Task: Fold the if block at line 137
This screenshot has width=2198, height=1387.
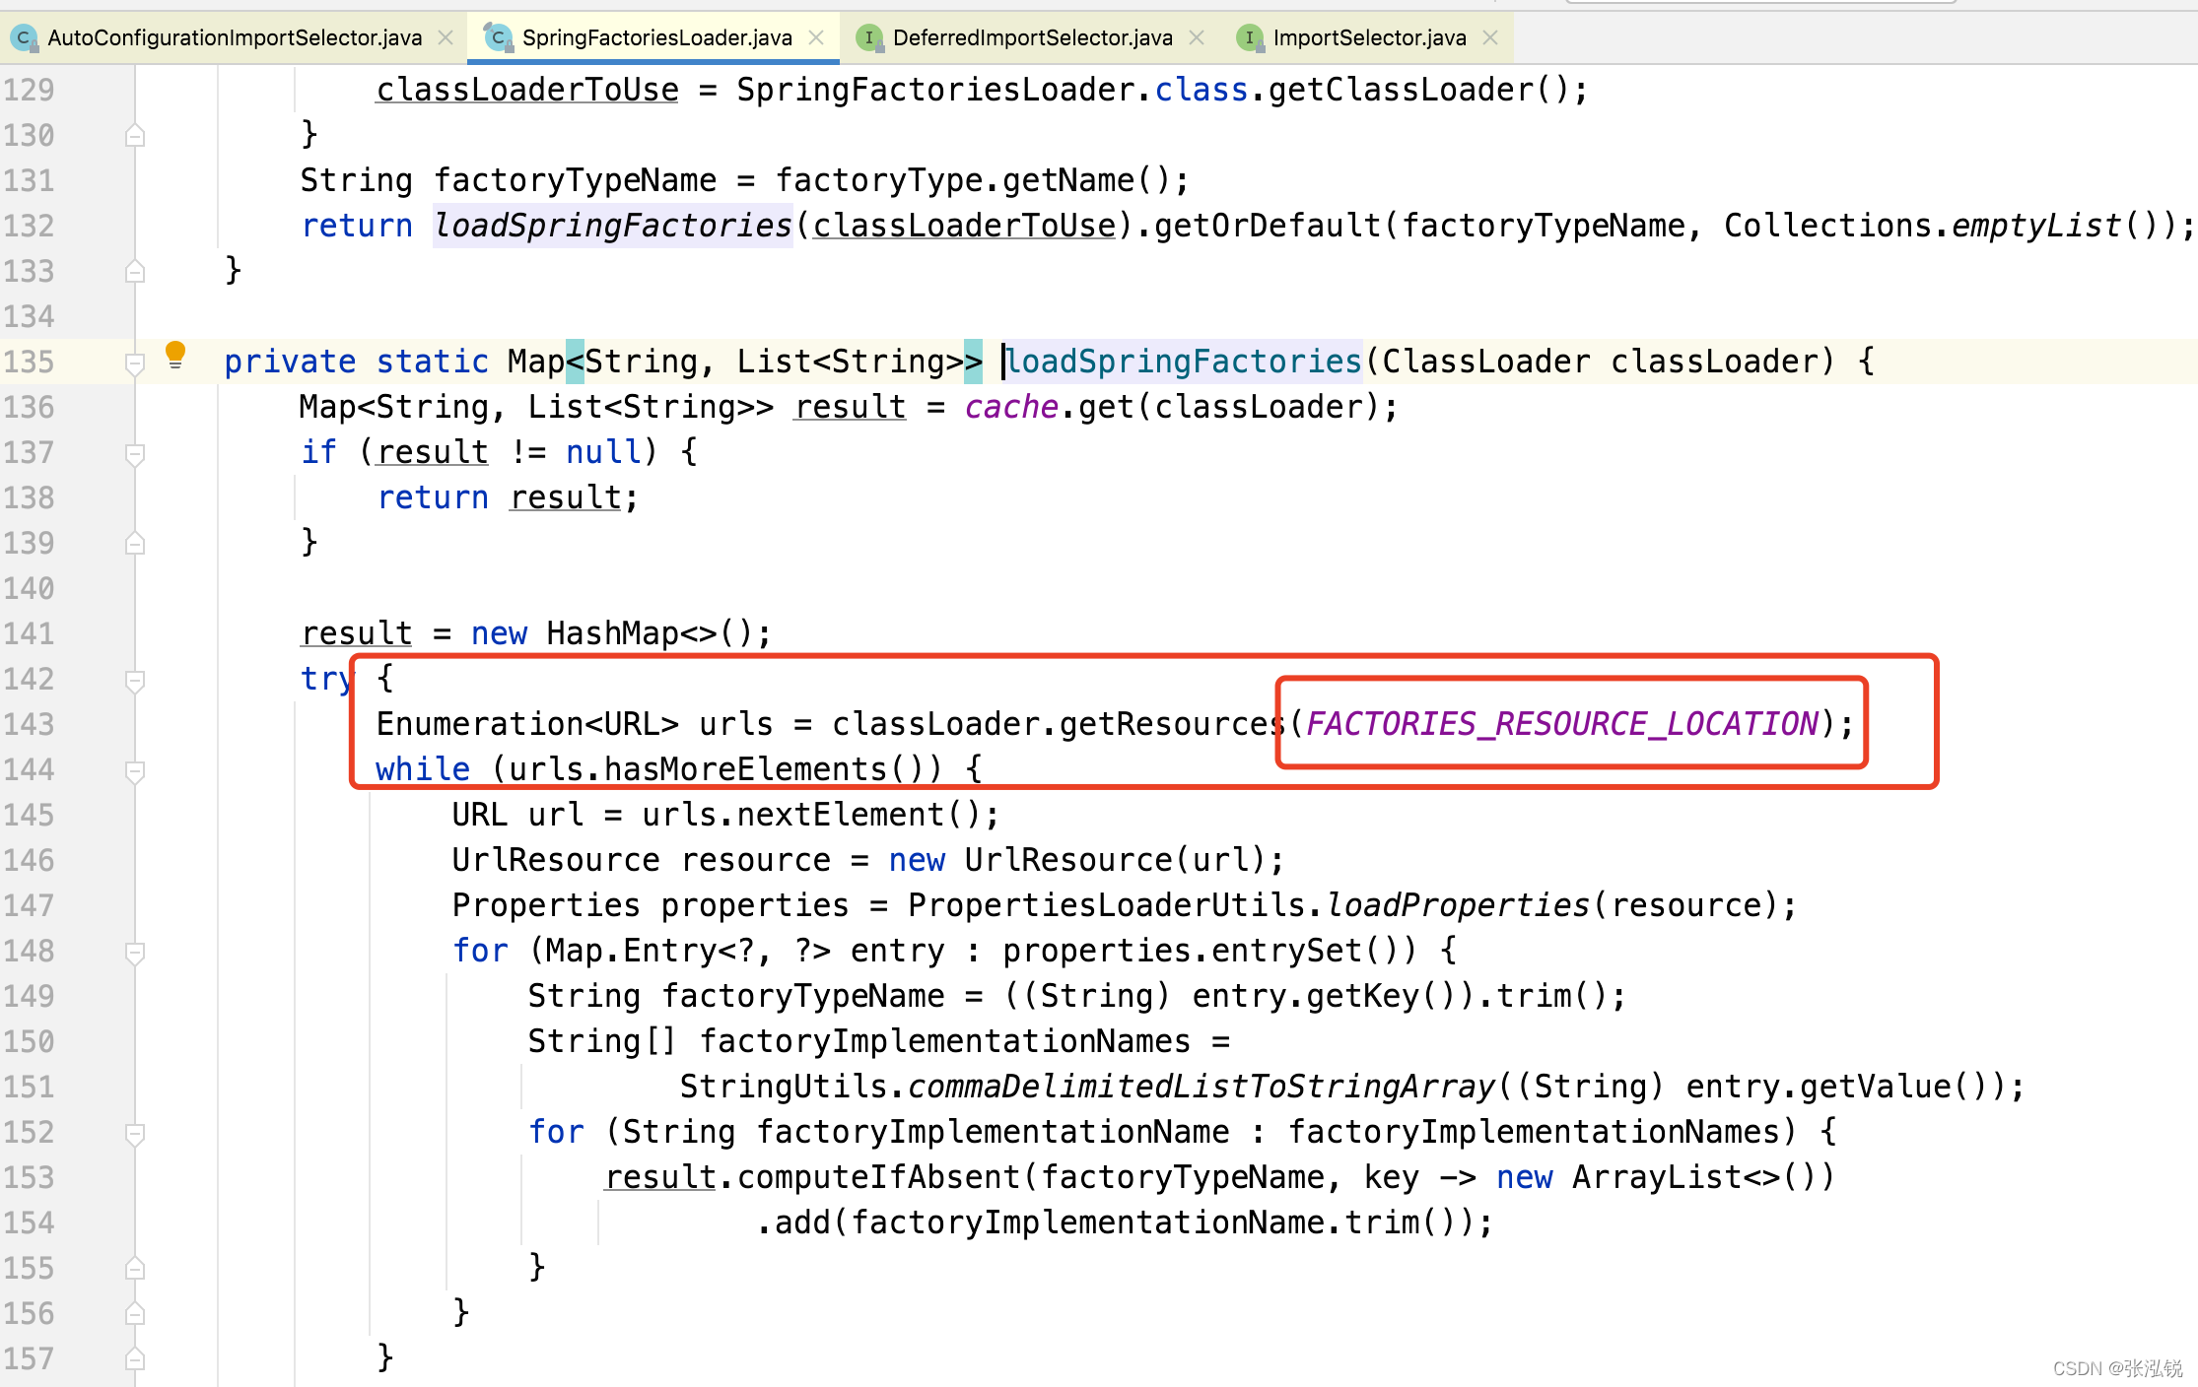Action: 136,454
